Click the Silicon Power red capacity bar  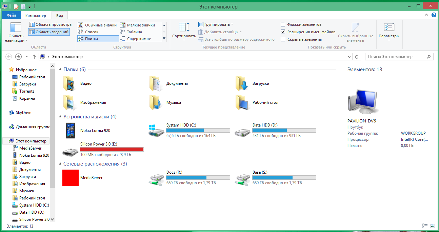(x=112, y=149)
